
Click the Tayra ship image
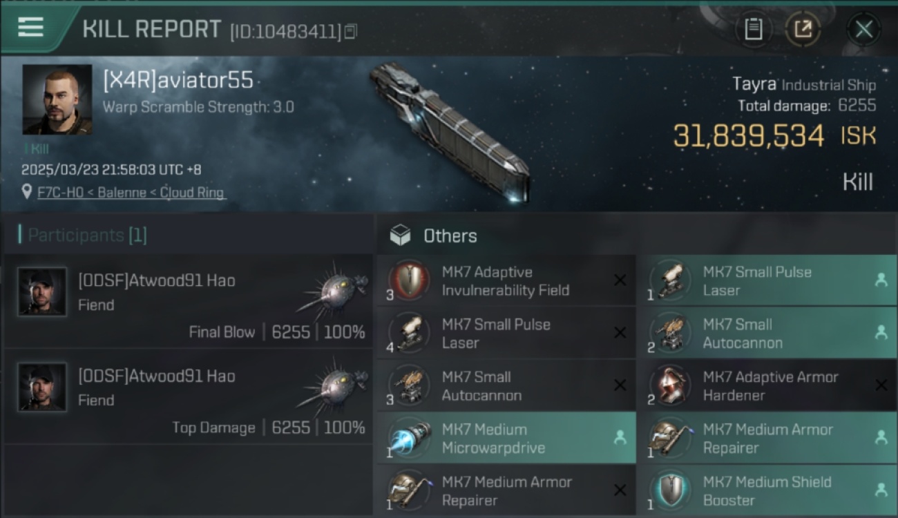[x=449, y=131]
